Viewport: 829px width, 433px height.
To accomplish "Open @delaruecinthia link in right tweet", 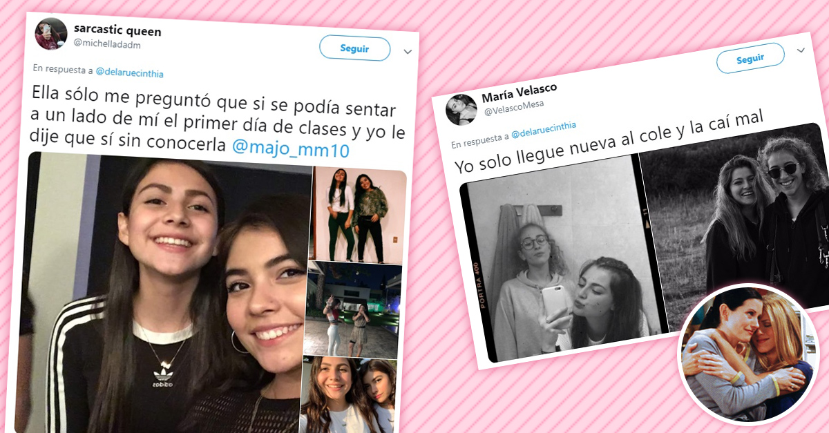I will (x=542, y=129).
